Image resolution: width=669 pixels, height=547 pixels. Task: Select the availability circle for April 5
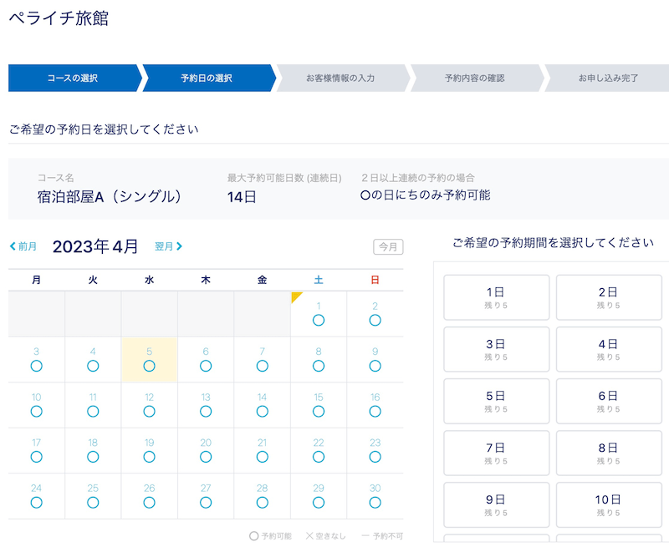(x=149, y=366)
